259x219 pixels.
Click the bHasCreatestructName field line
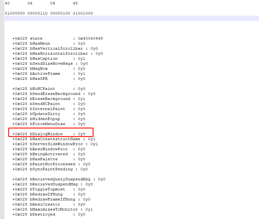[x=54, y=139]
